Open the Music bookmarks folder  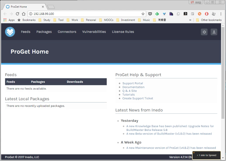click(x=144, y=20)
